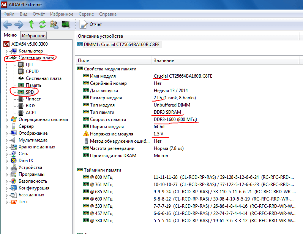This screenshot has height=234, width=303.
Task: Expand the Отображение tree node
Action: pos(7,134)
